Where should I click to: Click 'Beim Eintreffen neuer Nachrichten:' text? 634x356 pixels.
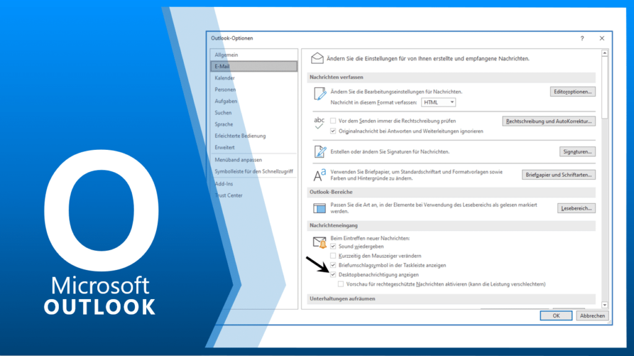click(370, 238)
